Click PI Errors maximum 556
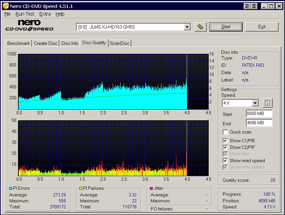The height and width of the screenshot is (215, 285). 62,201
